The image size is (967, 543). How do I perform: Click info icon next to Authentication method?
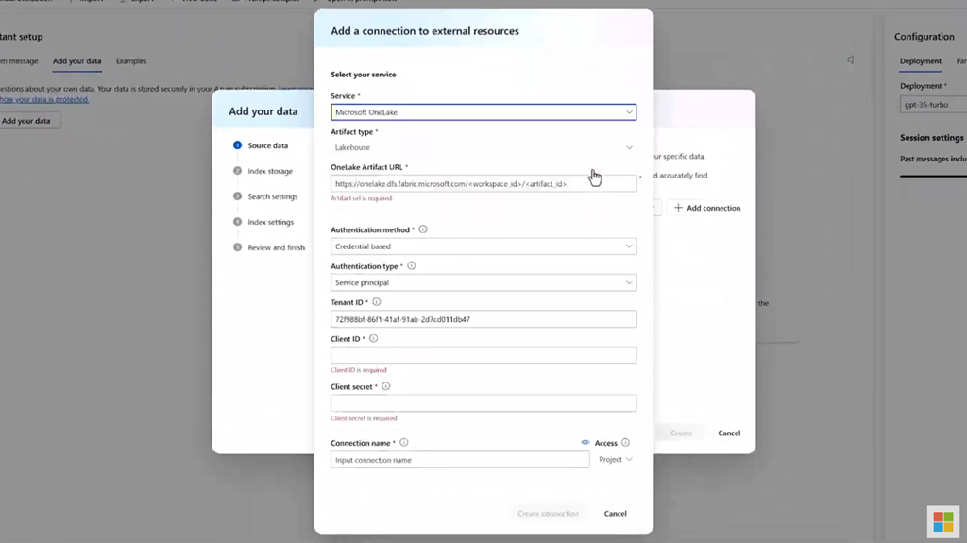423,229
